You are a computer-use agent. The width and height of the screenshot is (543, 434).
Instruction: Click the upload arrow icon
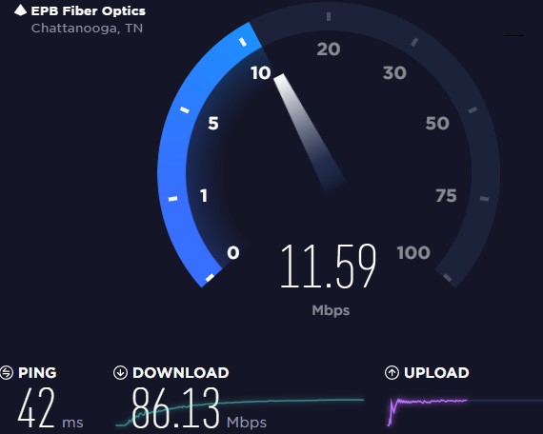point(392,373)
